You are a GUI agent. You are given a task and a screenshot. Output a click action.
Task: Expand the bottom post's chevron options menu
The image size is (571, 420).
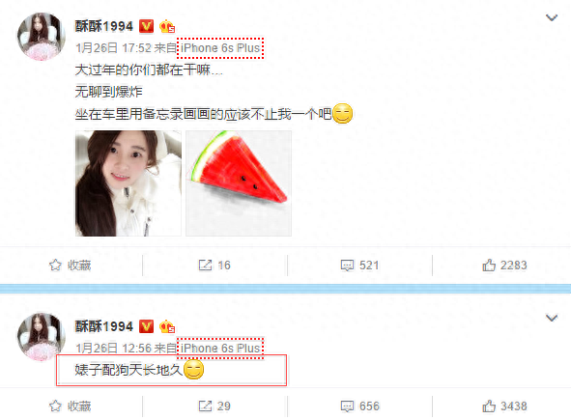pos(552,318)
